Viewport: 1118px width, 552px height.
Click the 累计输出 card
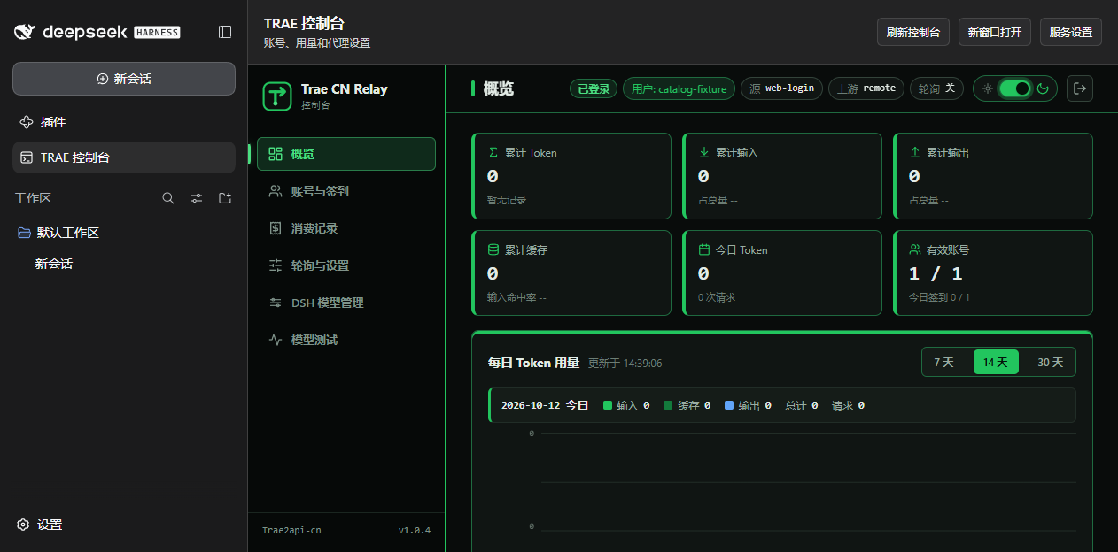coord(993,176)
